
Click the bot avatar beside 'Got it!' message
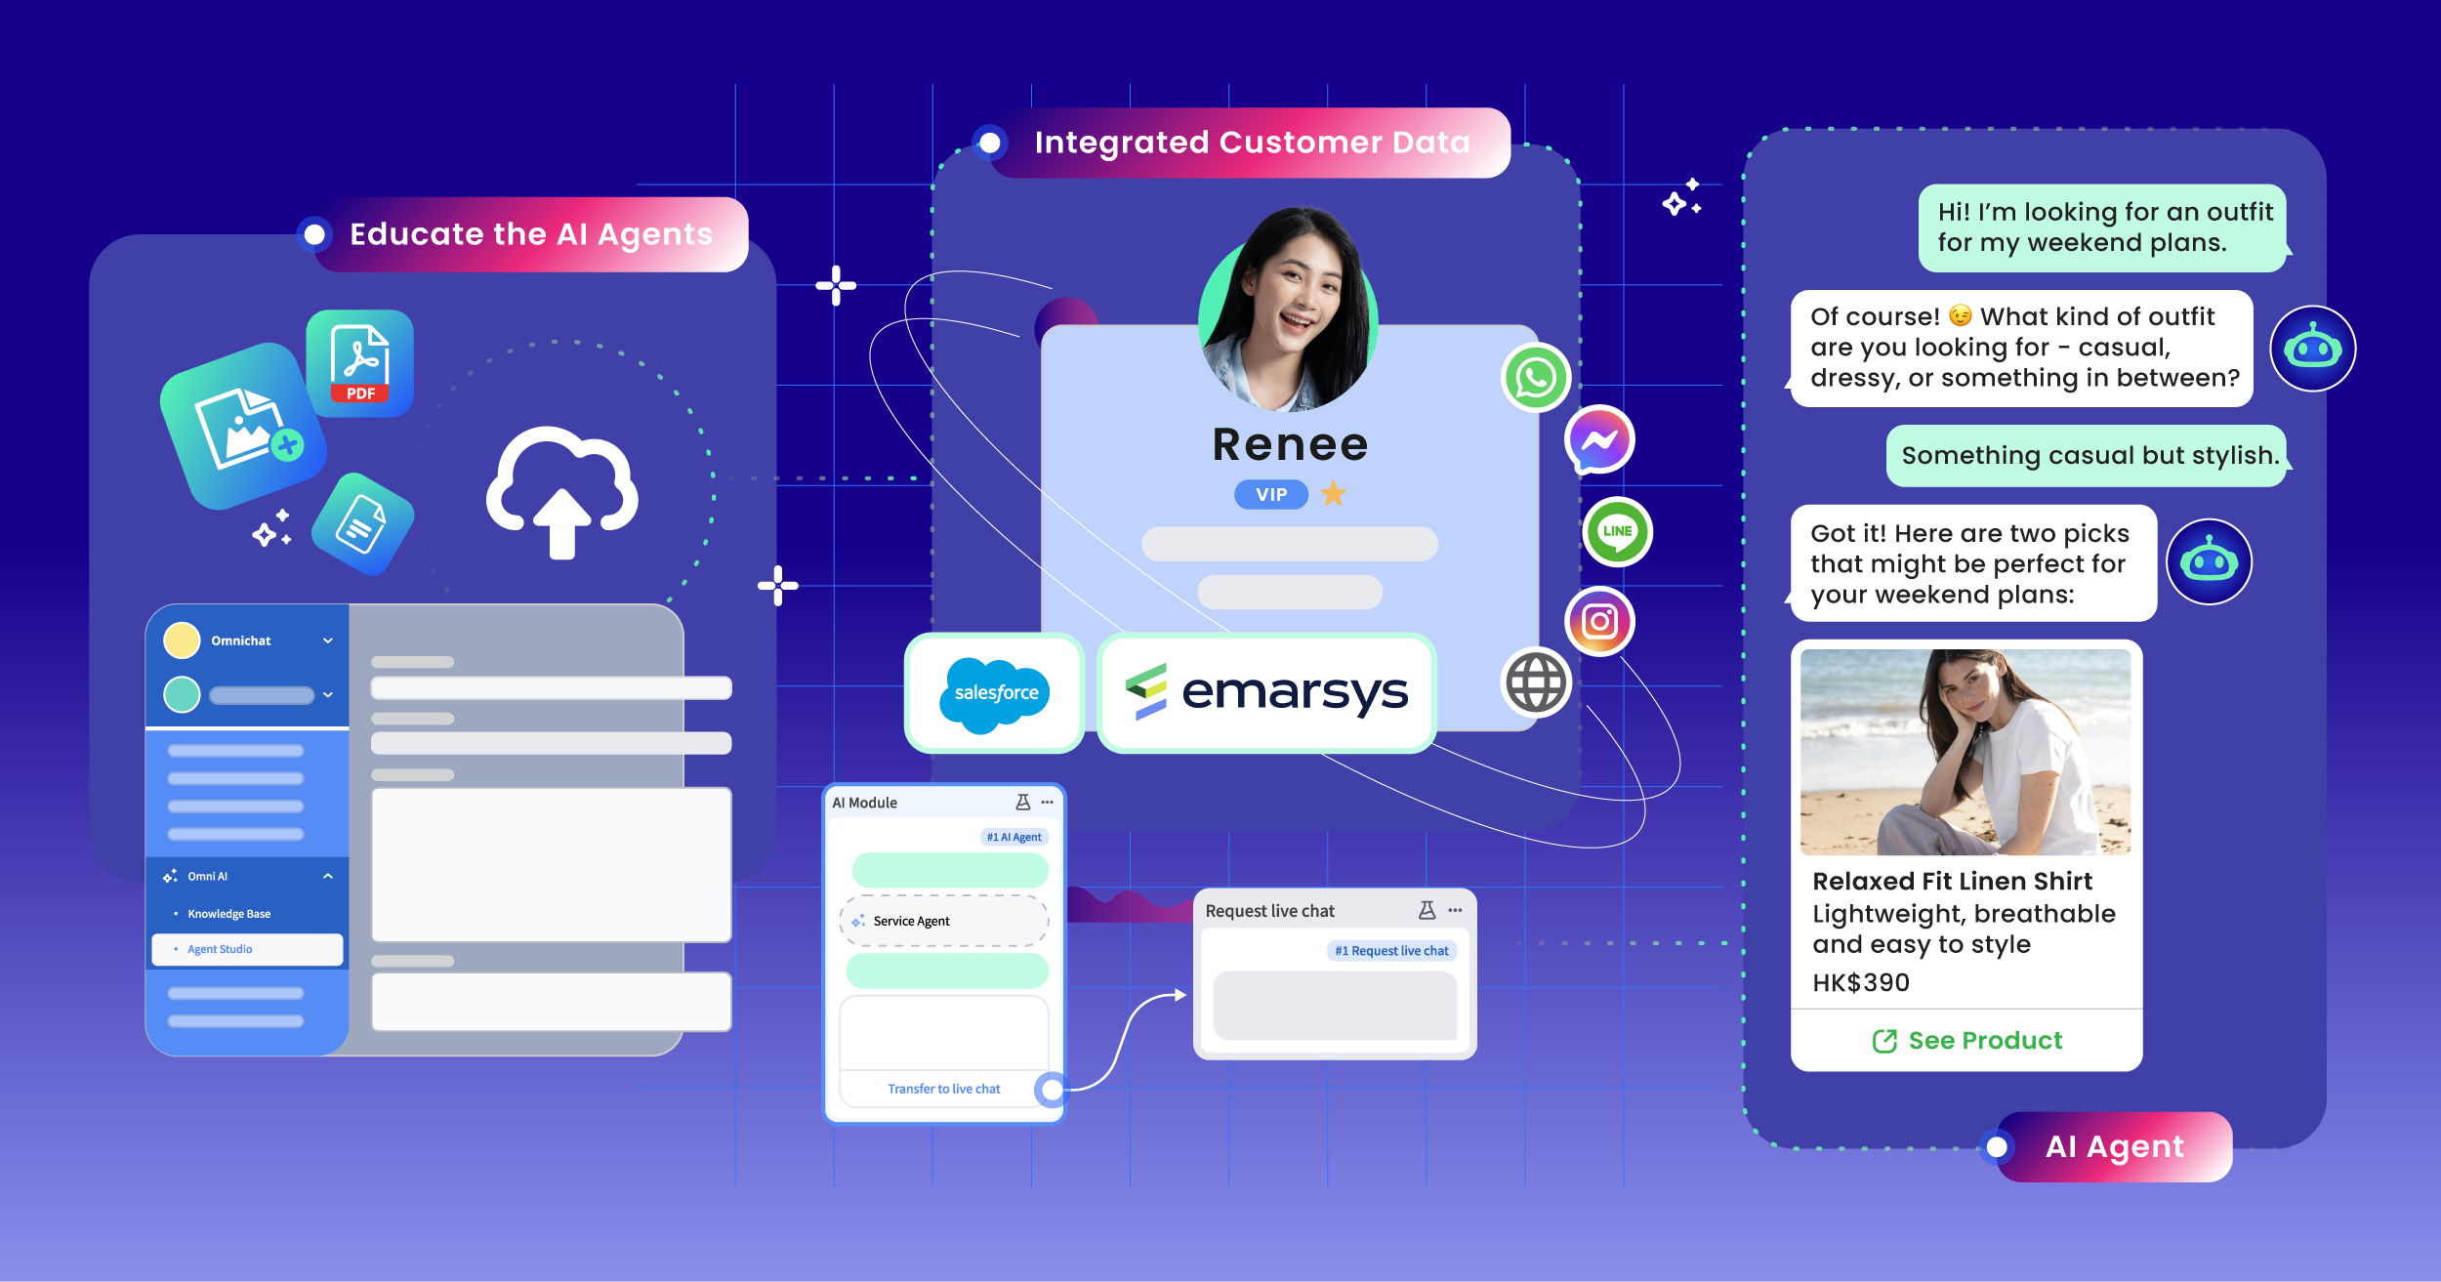point(2209,561)
